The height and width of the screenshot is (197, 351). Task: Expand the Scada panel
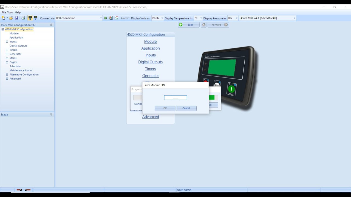tap(51, 114)
